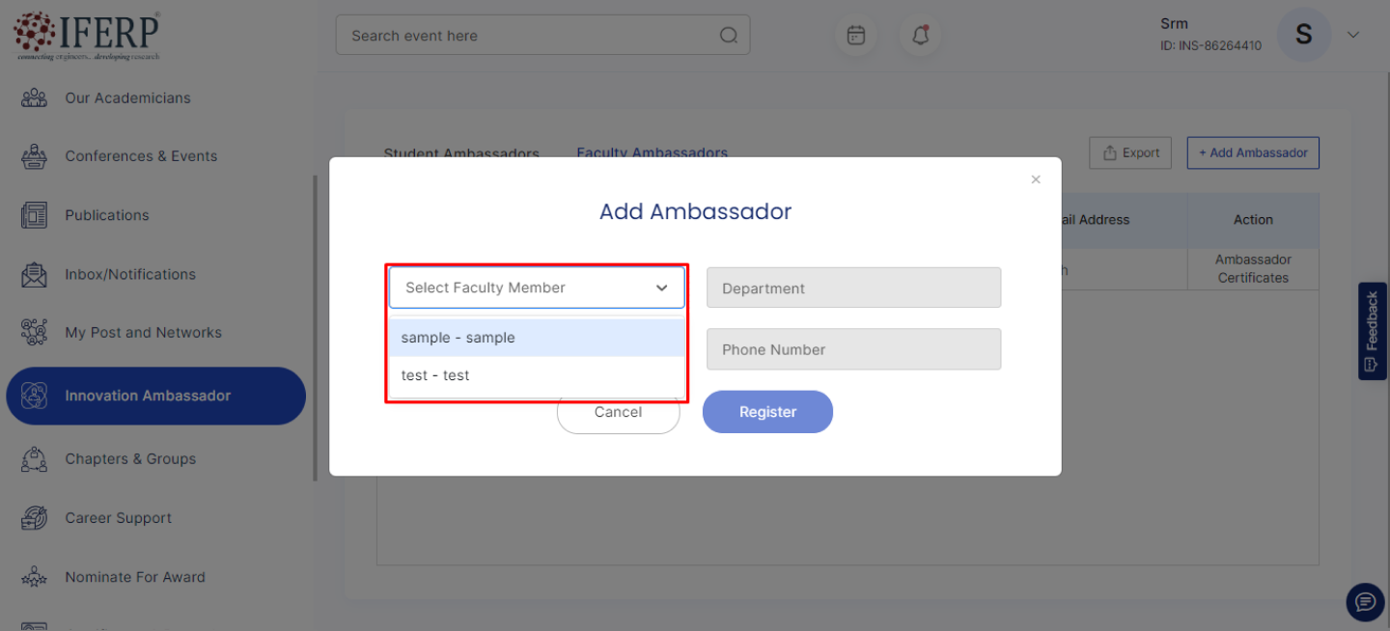
Task: Open the chat bubble support icon
Action: [1365, 602]
